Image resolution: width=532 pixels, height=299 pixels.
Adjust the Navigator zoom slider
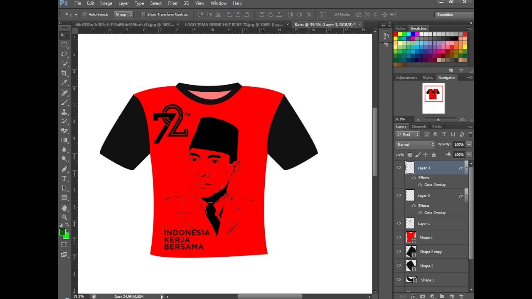point(438,119)
